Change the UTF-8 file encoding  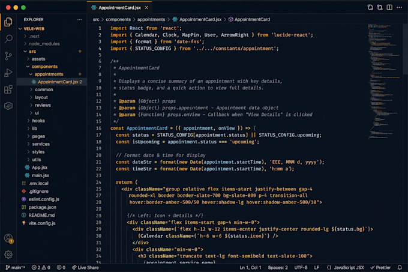click(x=301, y=268)
